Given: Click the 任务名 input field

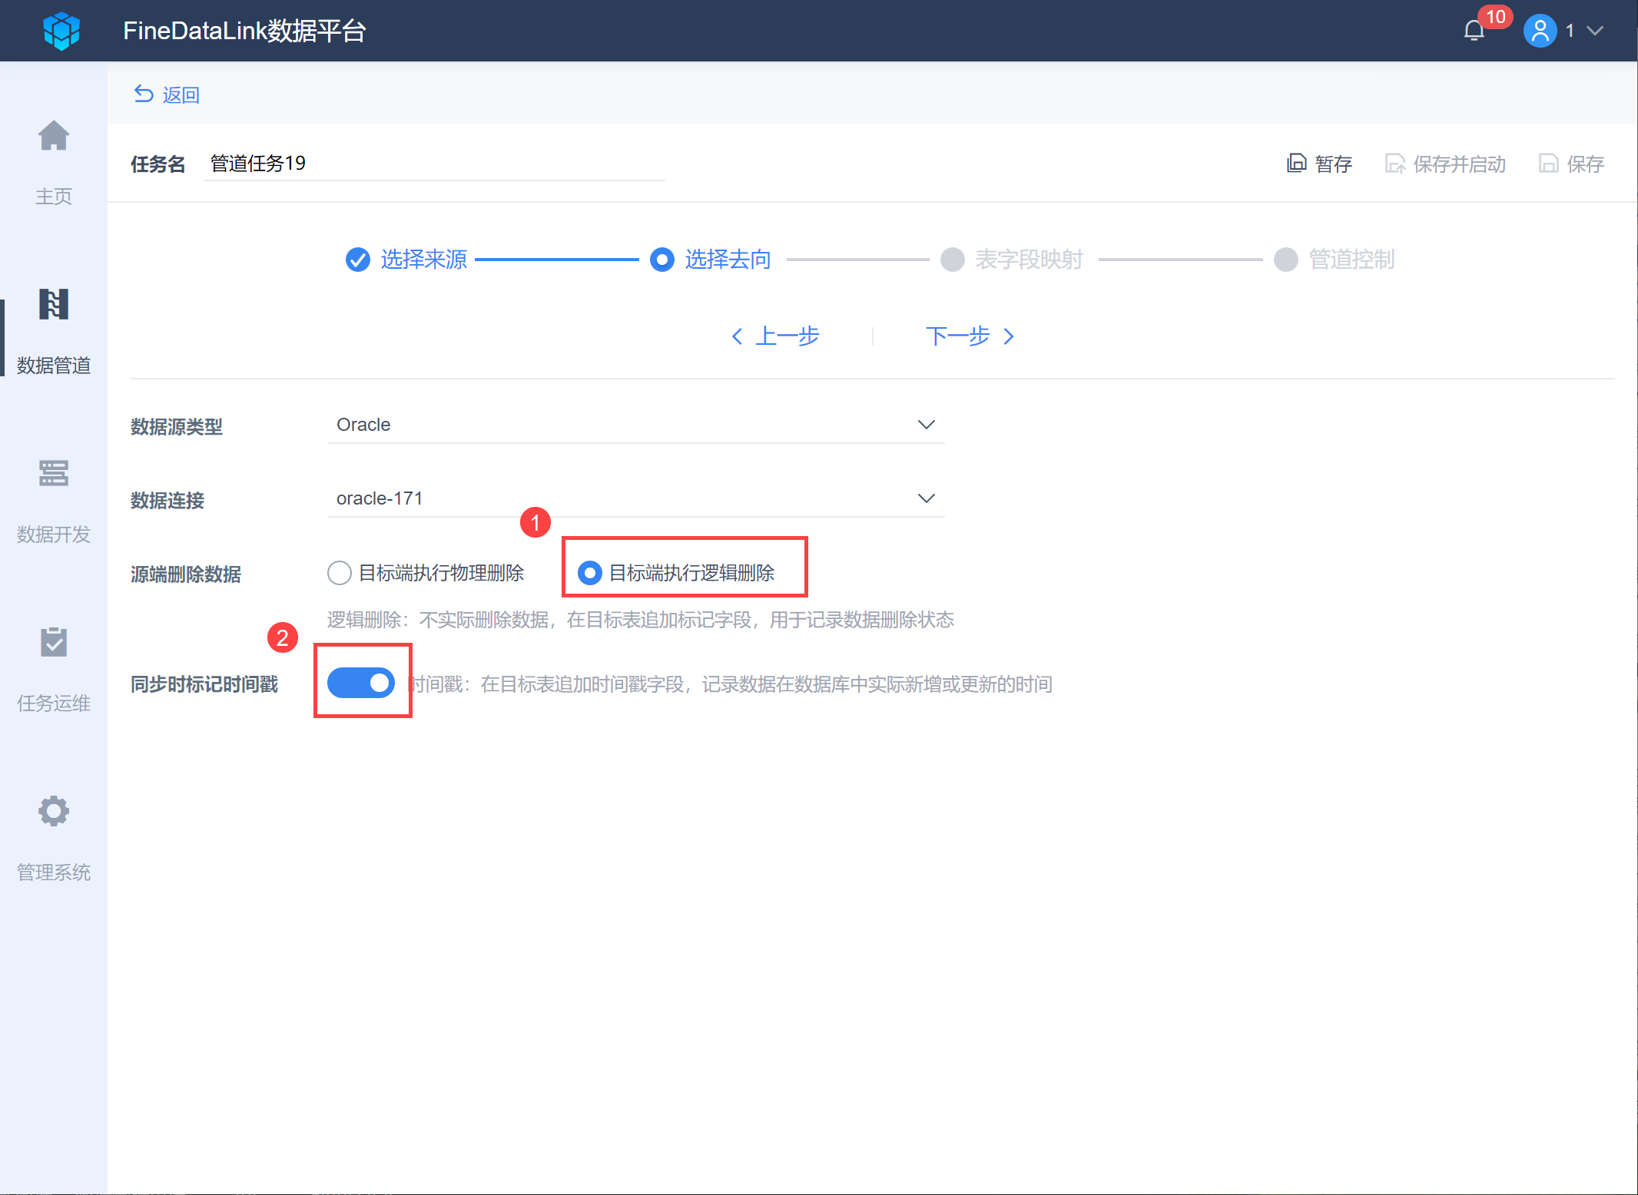Looking at the screenshot, I should (434, 164).
